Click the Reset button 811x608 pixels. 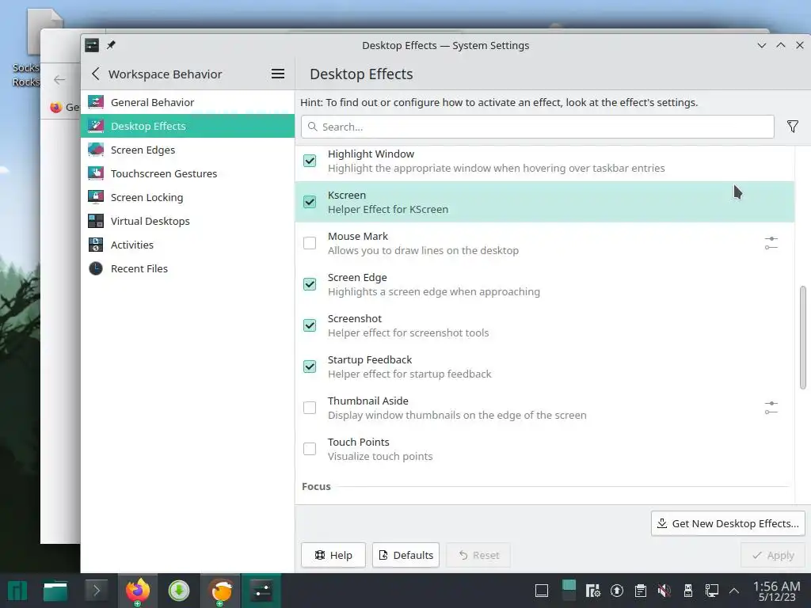click(478, 555)
